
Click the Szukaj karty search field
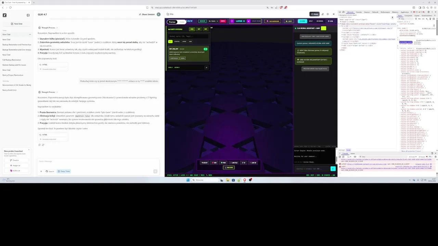pos(188,36)
